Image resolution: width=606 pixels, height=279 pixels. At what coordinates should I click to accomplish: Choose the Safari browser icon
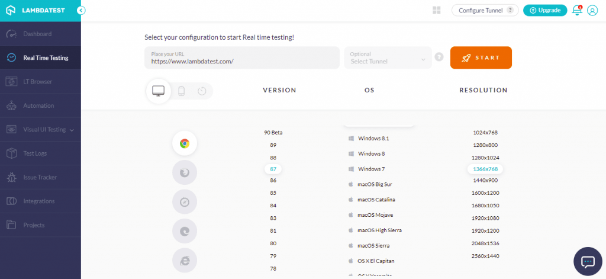click(x=185, y=201)
